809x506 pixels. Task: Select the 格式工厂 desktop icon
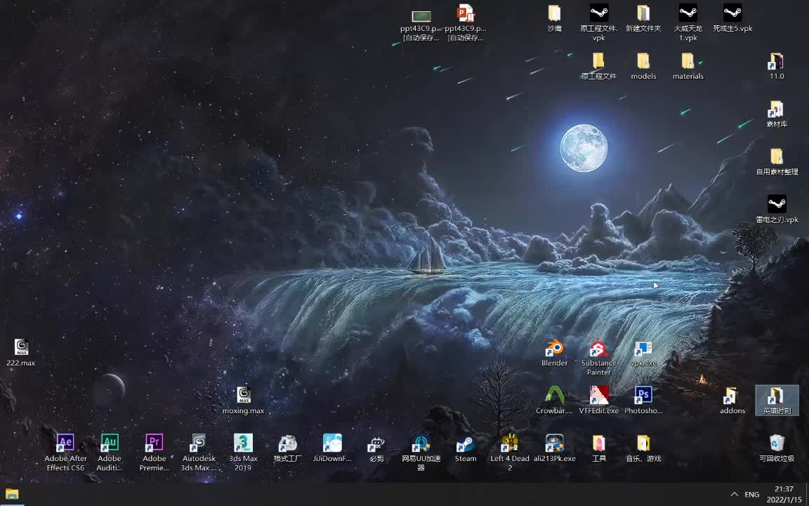point(287,448)
